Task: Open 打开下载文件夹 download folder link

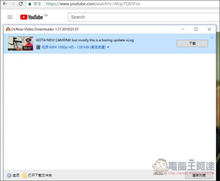Action: 40,176
